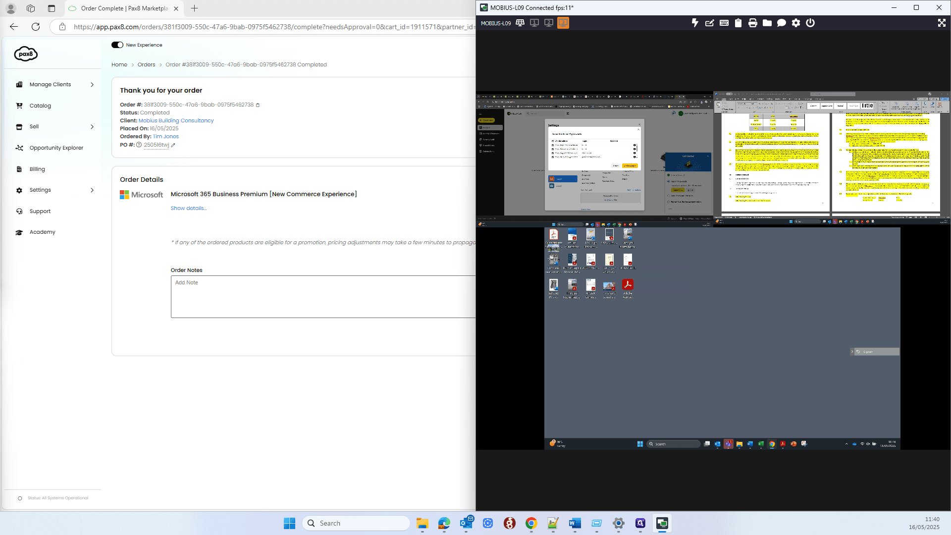This screenshot has width=951, height=535.
Task: Open a new browser tab
Action: click(x=194, y=8)
